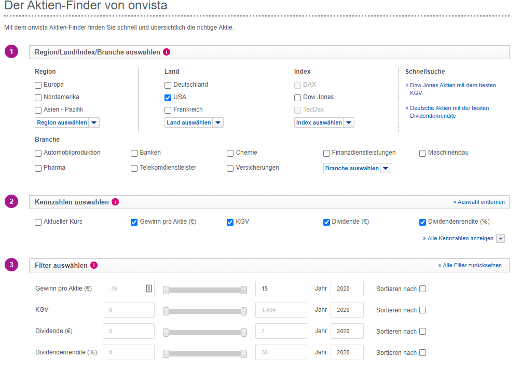Deselect the KGV metric checkbox
Image resolution: width=521 pixels, height=371 pixels.
pos(230,222)
